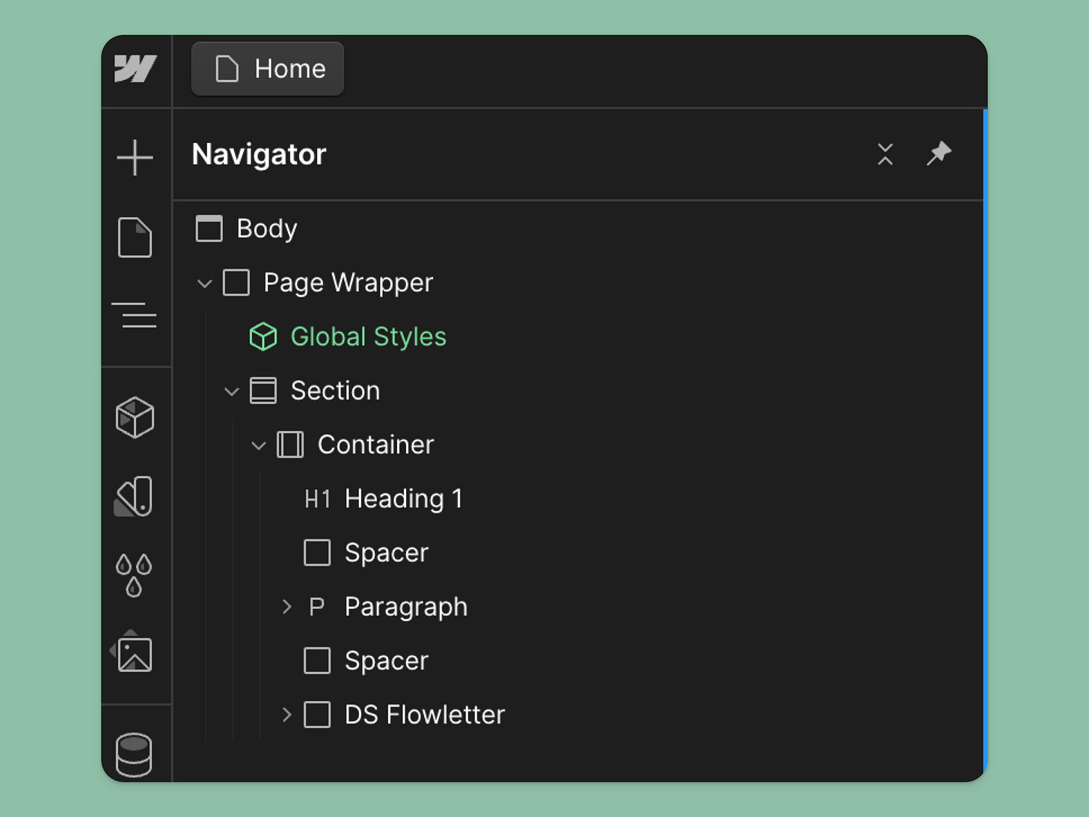
Task: Open the Pages panel
Action: (x=135, y=238)
